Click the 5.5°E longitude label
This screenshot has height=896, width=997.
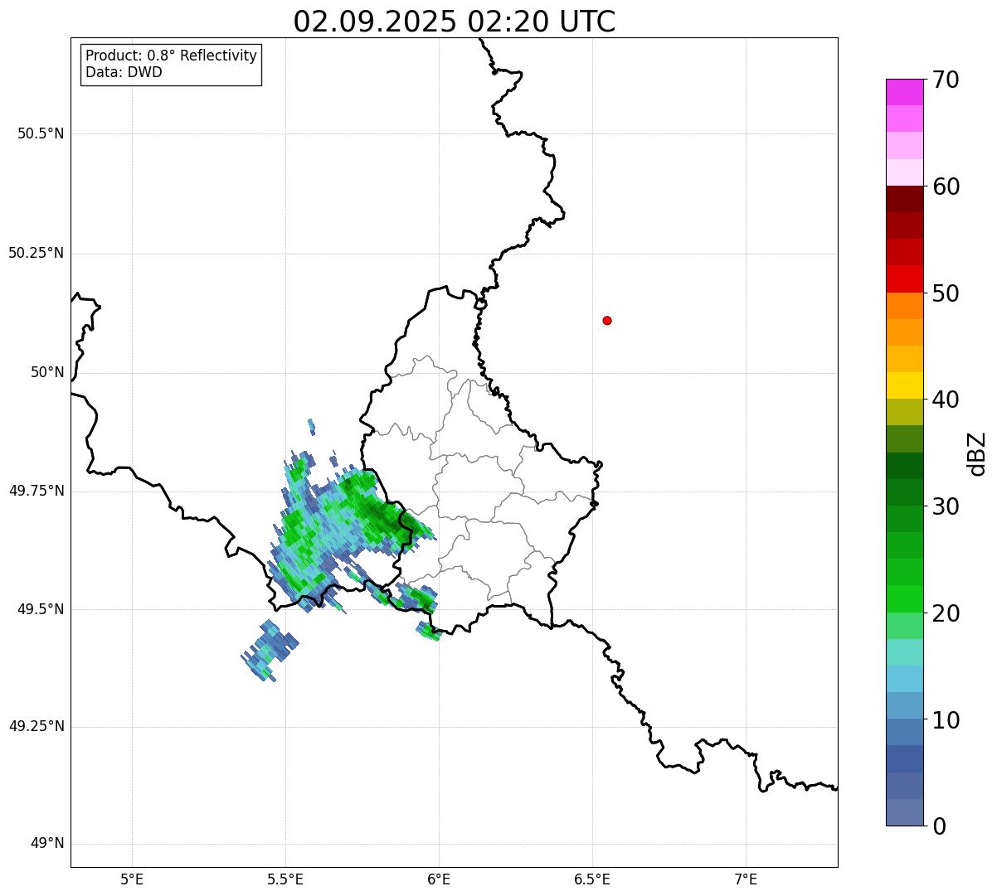tap(285, 879)
